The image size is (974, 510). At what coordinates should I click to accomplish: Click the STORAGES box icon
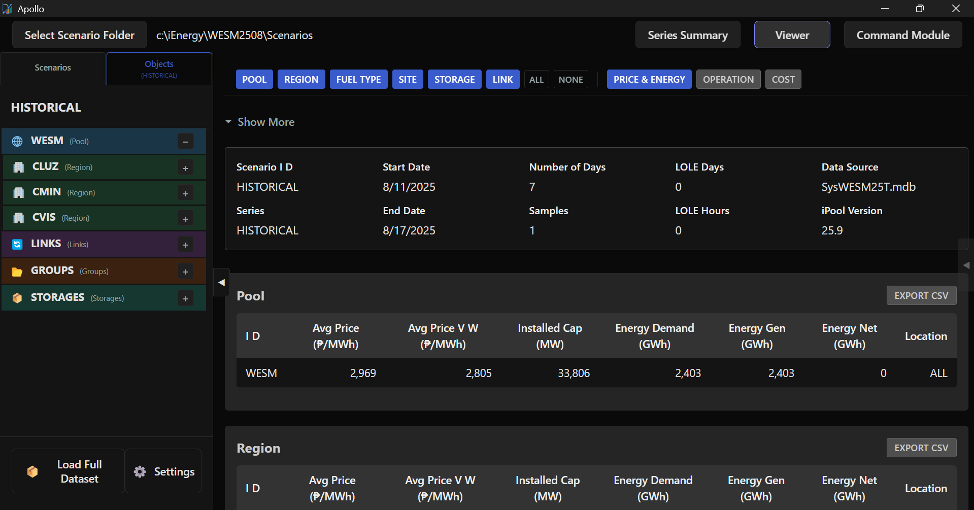click(x=17, y=298)
